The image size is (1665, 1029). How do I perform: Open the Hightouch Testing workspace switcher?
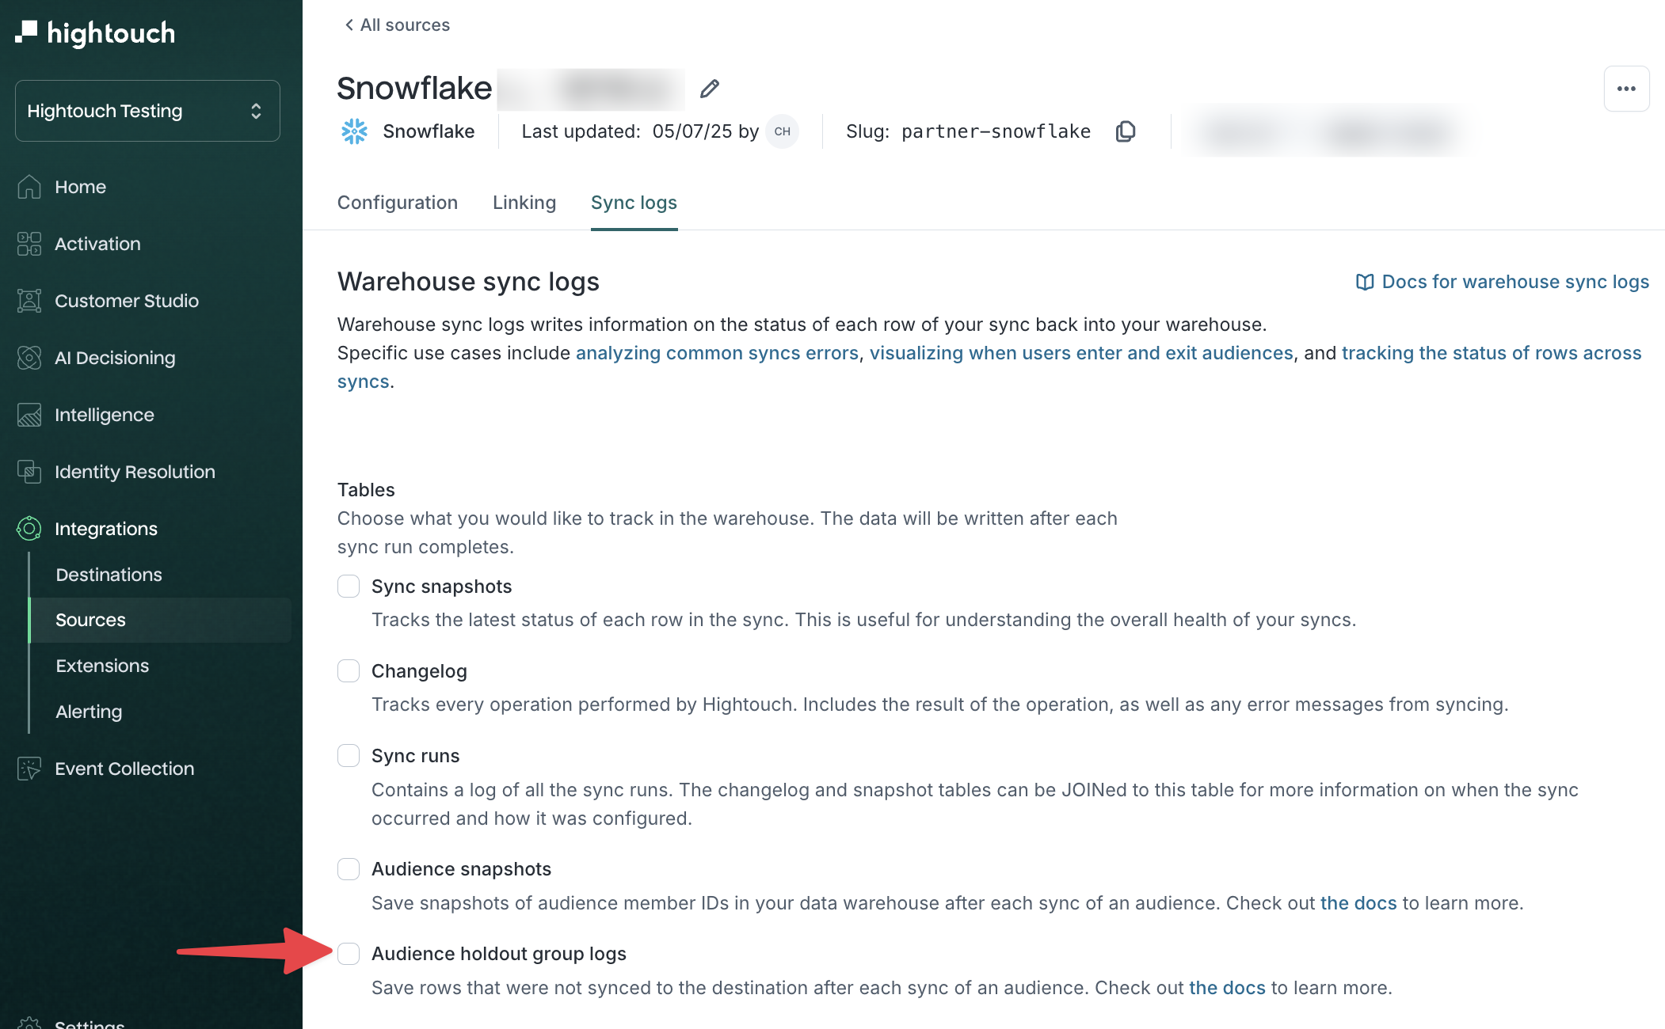click(147, 111)
